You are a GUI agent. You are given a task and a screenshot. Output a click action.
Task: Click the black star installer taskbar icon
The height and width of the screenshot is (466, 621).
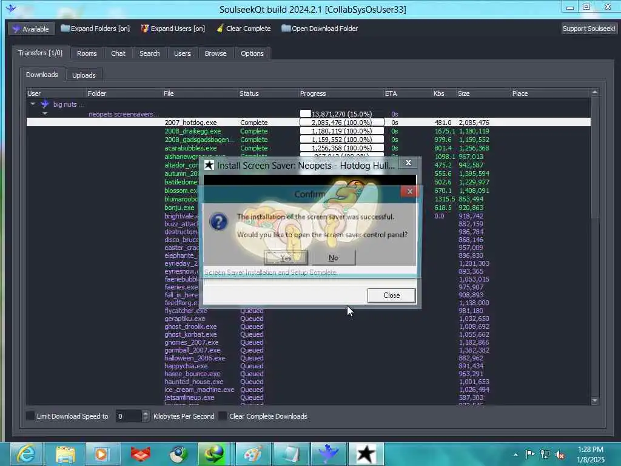coord(366,454)
